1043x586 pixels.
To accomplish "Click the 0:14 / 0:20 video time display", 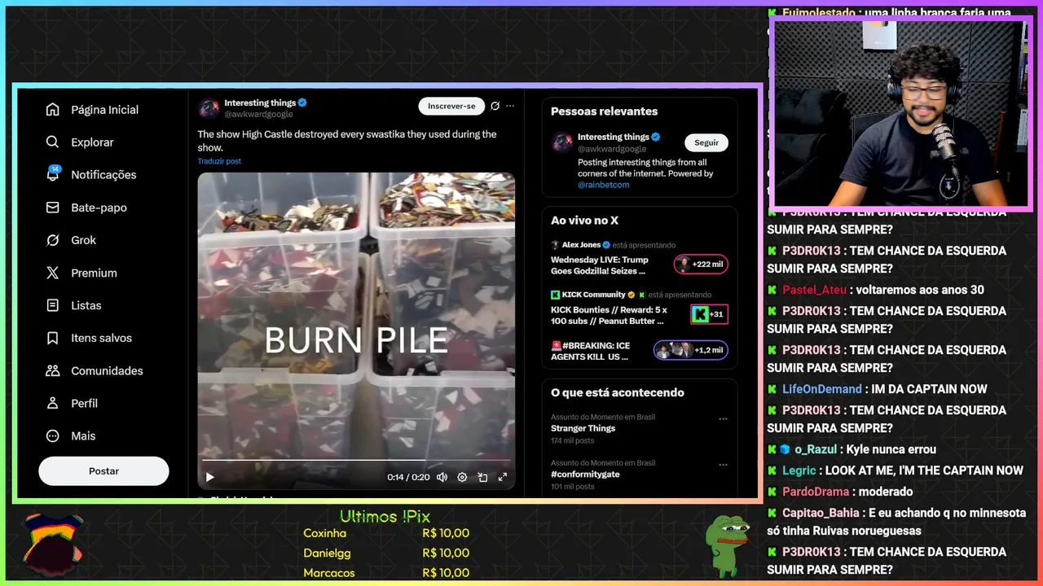I will [408, 477].
